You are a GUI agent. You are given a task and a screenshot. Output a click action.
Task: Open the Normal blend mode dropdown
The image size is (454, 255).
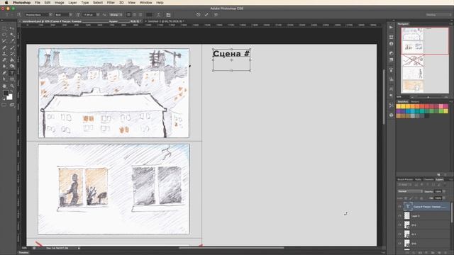(410, 191)
